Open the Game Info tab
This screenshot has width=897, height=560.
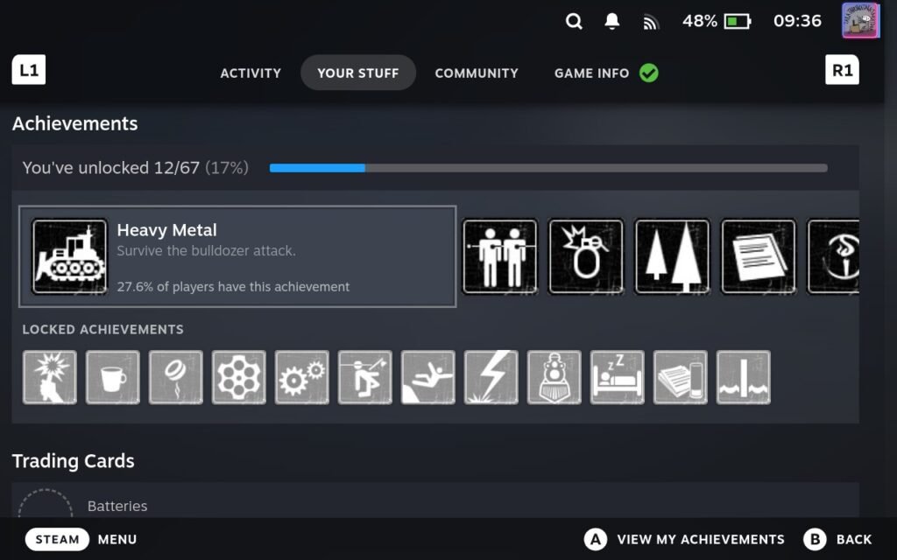click(591, 73)
